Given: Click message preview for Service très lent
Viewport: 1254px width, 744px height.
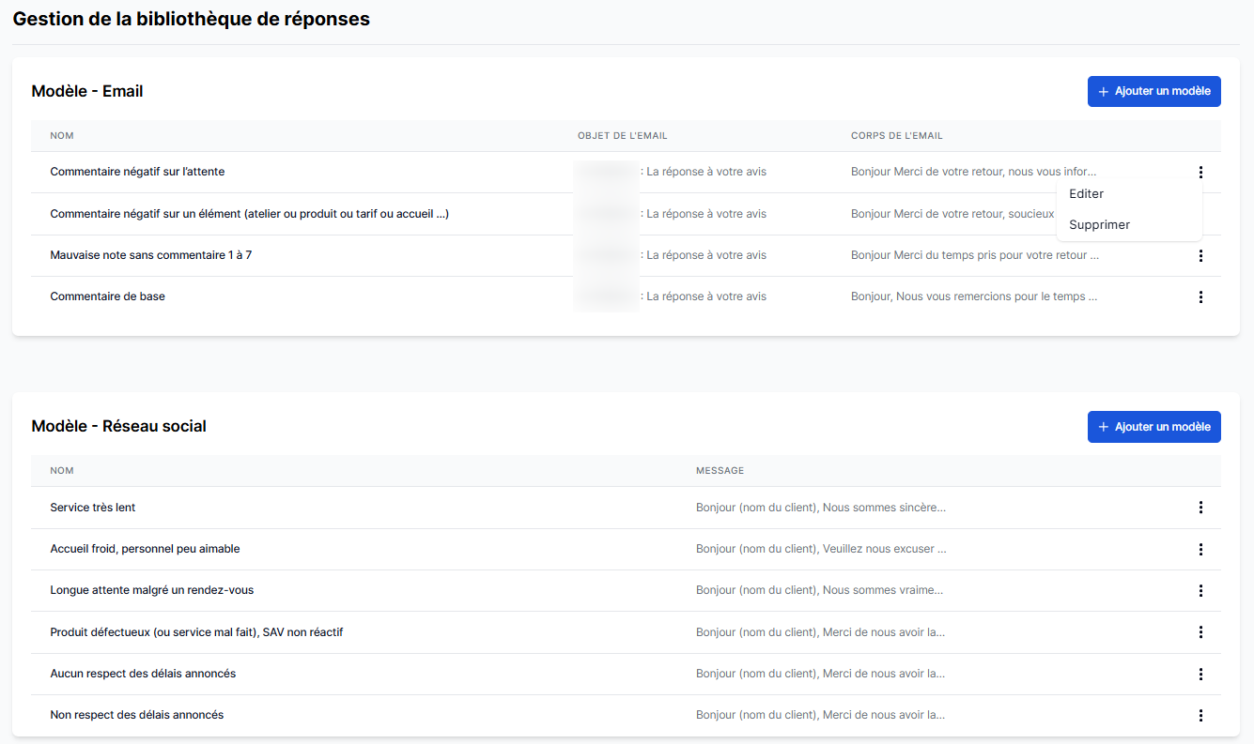Looking at the screenshot, I should 820,508.
